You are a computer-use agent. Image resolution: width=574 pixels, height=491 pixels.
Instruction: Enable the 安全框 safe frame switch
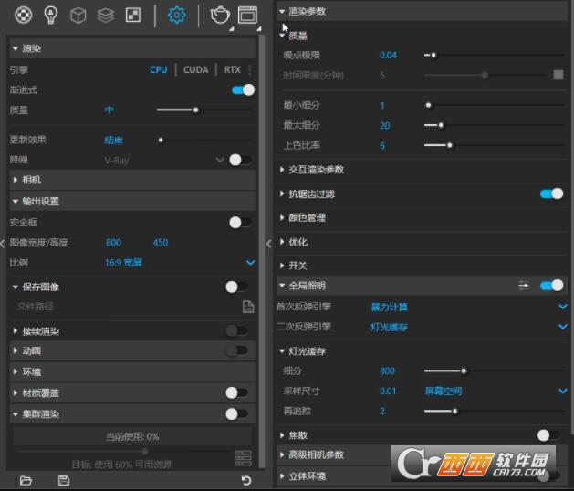tap(241, 223)
